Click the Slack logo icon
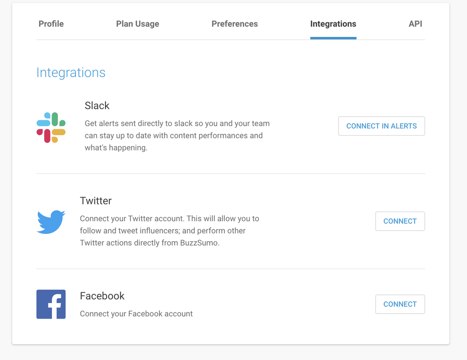This screenshot has width=467, height=360. (x=51, y=127)
